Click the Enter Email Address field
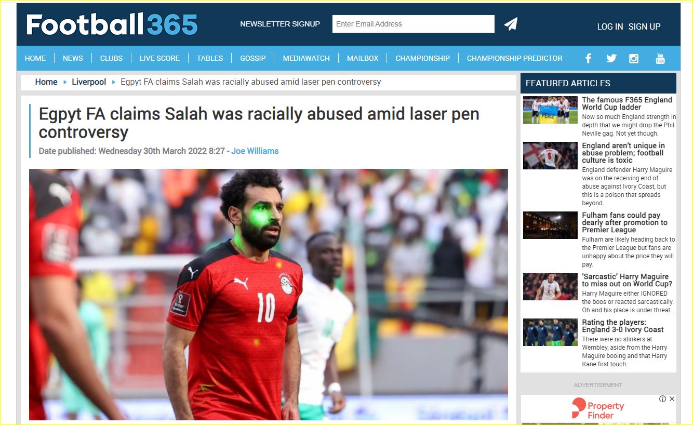This screenshot has height=425, width=693. pyautogui.click(x=414, y=24)
